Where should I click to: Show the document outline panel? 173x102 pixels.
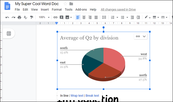coord(9,33)
